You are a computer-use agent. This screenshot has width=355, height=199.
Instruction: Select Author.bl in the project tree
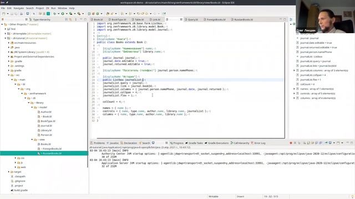[44, 112]
